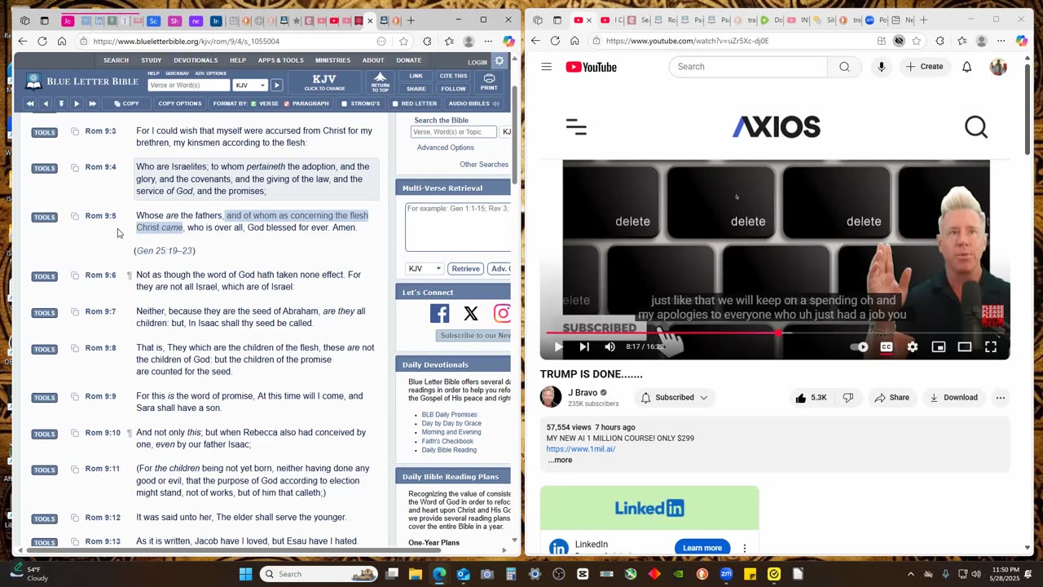Mute the video volume

click(x=610, y=346)
